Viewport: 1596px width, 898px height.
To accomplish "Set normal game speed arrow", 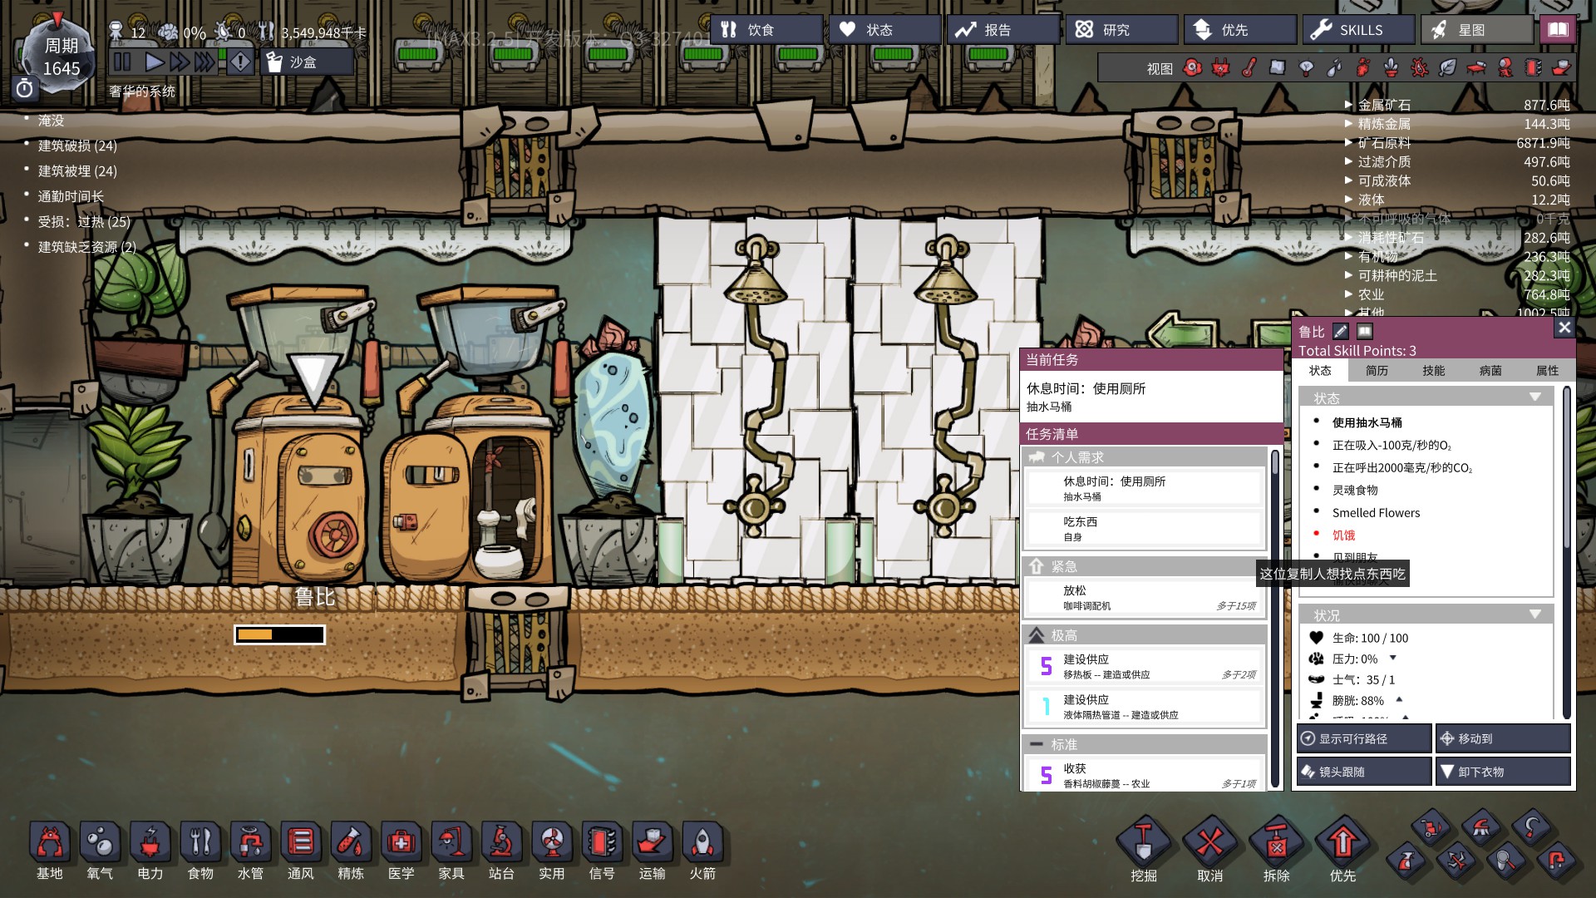I will coord(154,62).
